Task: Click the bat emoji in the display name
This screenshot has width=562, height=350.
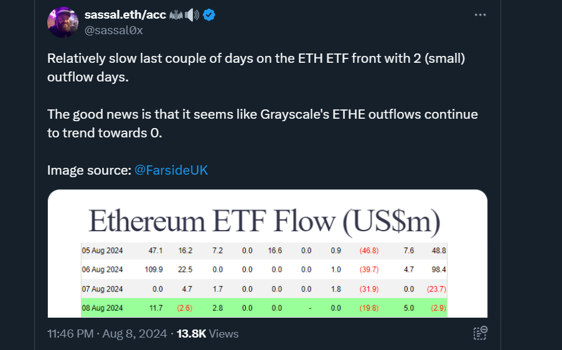Action: (x=176, y=15)
